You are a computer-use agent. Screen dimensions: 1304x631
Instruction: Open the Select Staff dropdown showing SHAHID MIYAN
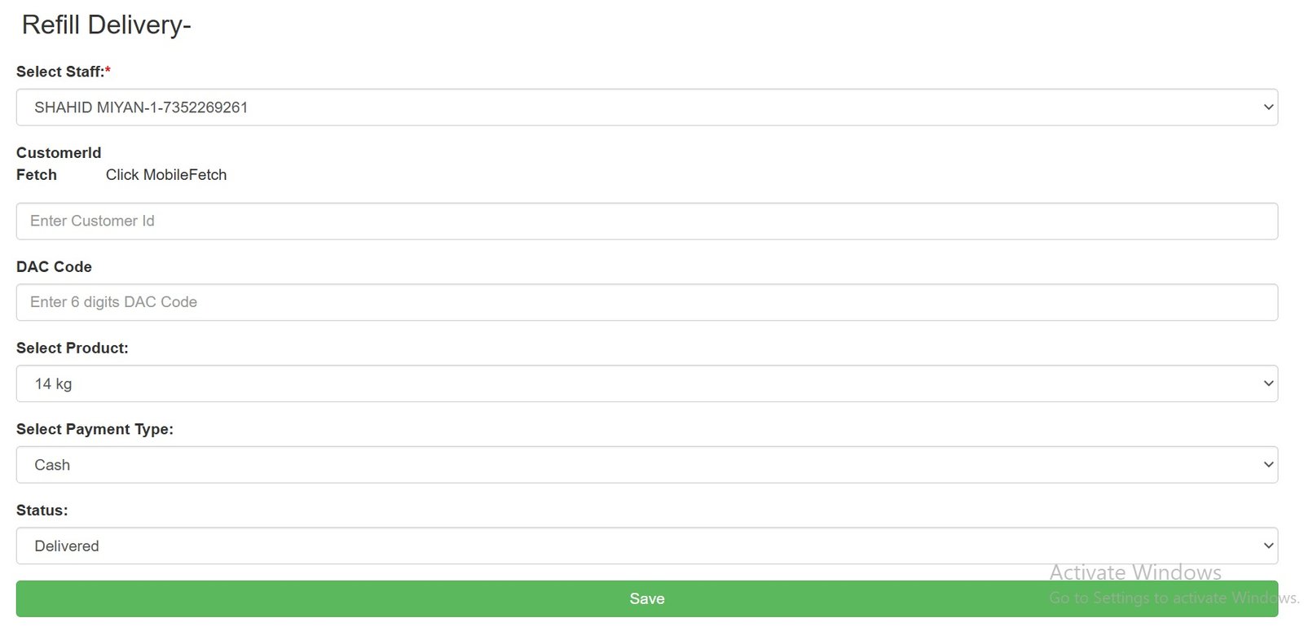(x=646, y=107)
